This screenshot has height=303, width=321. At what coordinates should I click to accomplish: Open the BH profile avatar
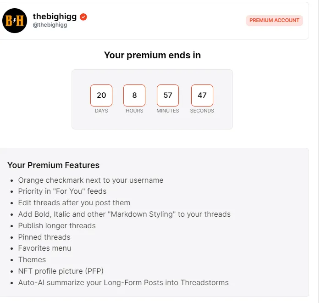pyautogui.click(x=15, y=21)
